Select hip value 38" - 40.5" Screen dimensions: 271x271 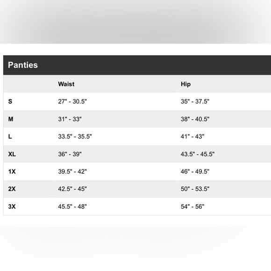195,119
